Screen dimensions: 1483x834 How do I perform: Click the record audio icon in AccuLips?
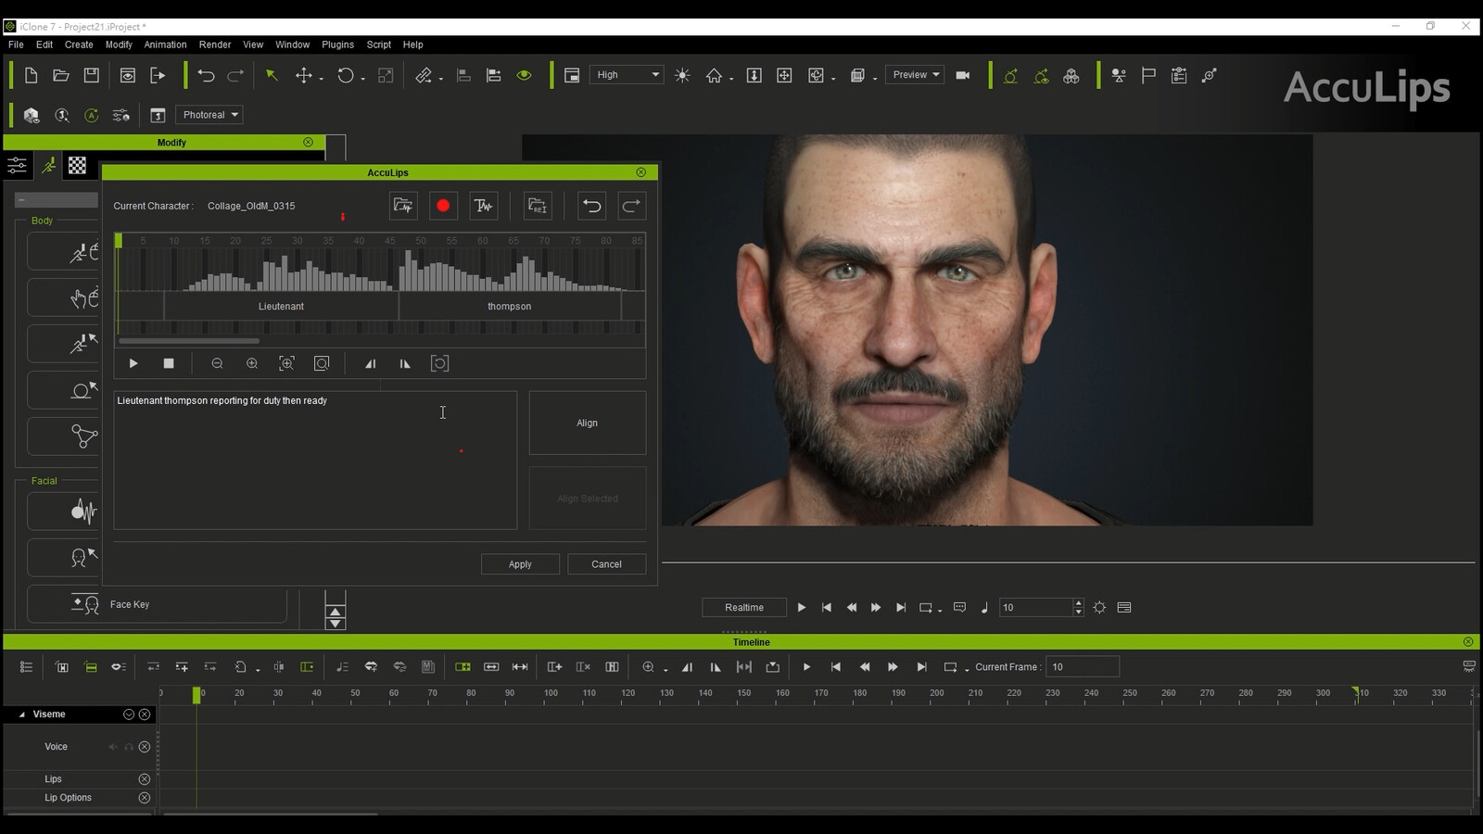click(x=443, y=206)
